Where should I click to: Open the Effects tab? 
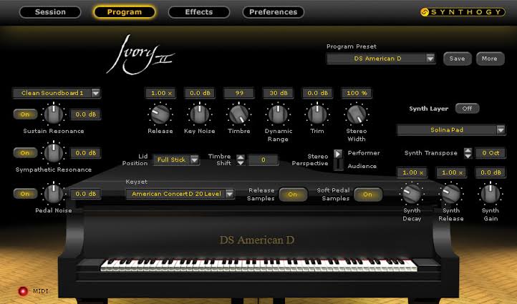tap(199, 12)
